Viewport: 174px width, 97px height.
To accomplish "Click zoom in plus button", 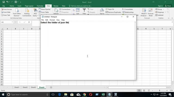I will click(167, 91).
